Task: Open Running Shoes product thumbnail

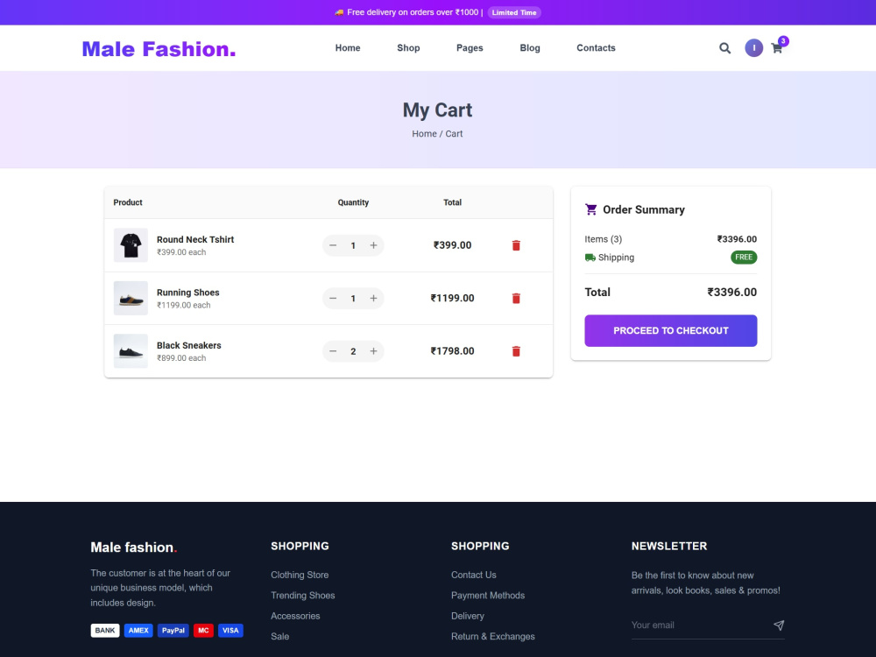Action: (131, 299)
